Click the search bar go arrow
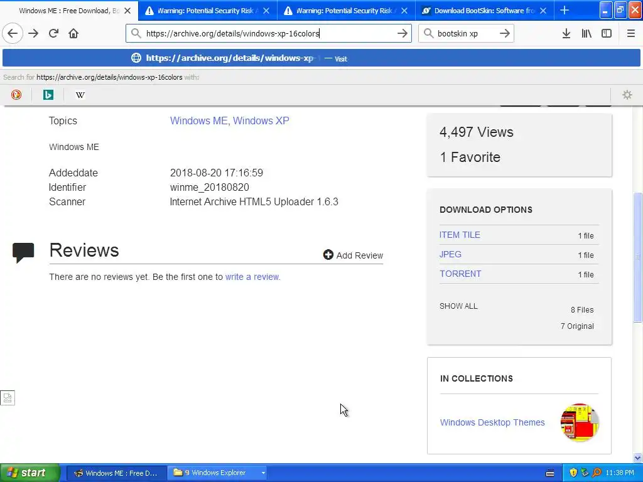 [x=505, y=33]
